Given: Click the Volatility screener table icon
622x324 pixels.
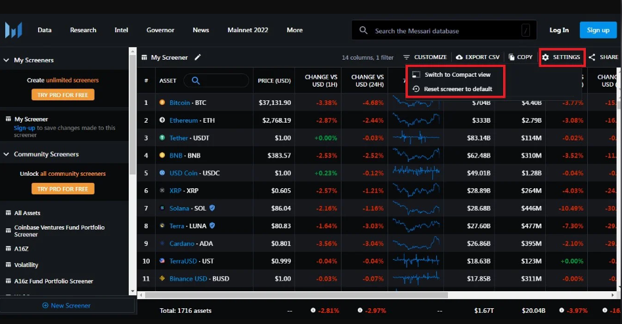Looking at the screenshot, I should click(8, 264).
